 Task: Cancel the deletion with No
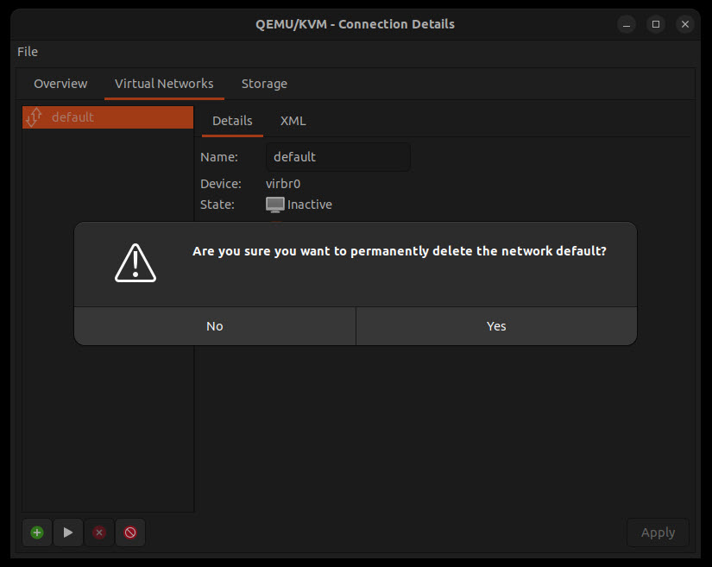point(214,326)
